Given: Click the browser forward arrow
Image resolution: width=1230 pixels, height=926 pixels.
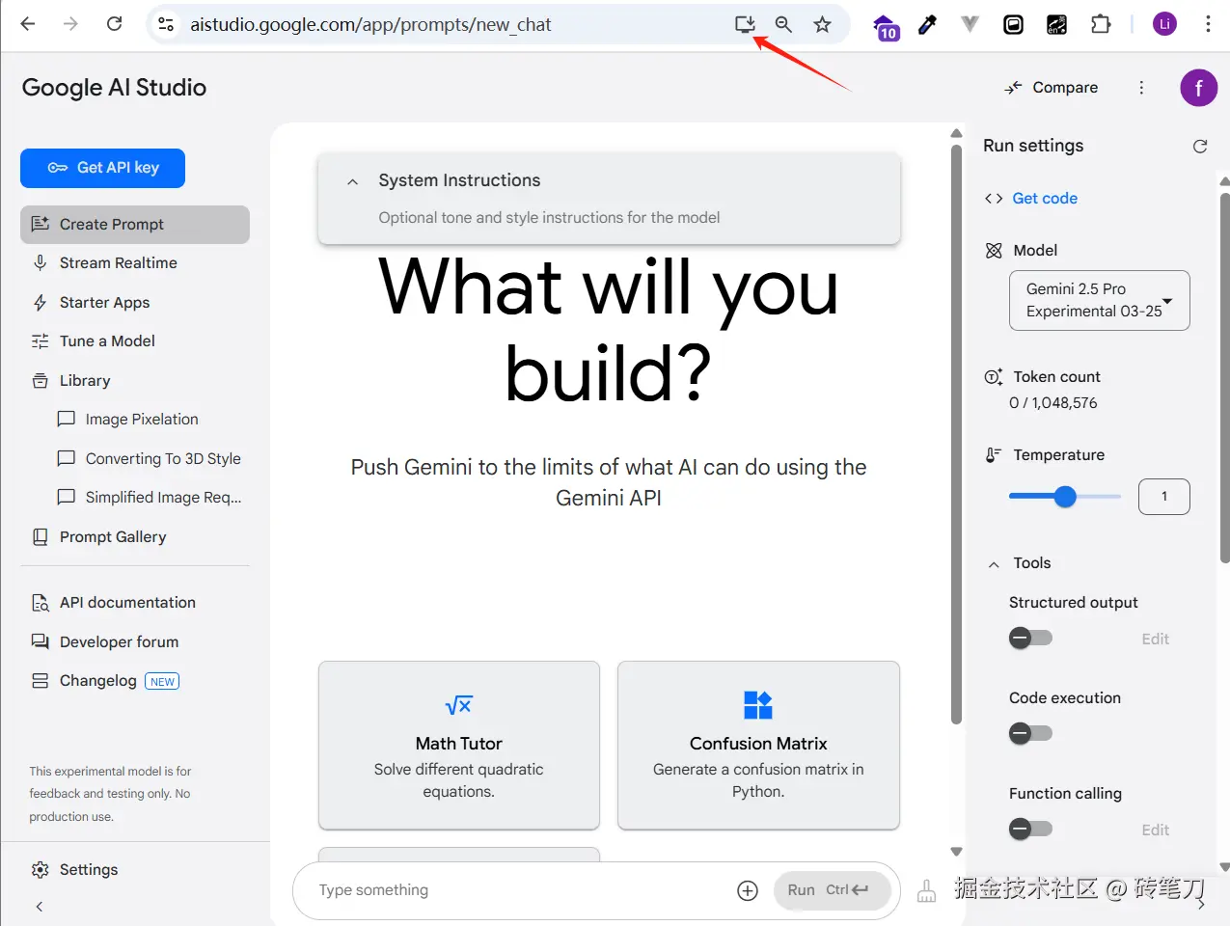Looking at the screenshot, I should point(70,24).
